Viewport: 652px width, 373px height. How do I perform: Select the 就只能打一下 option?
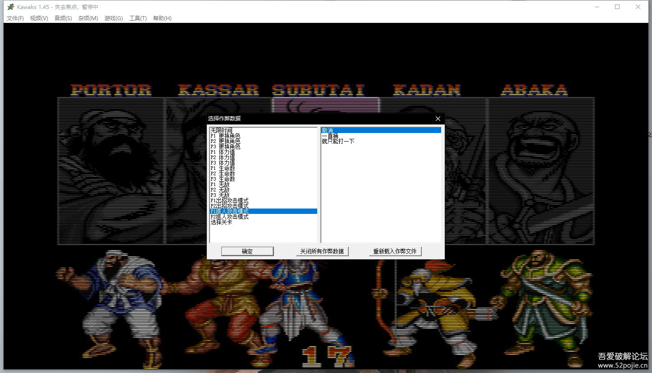(x=338, y=141)
